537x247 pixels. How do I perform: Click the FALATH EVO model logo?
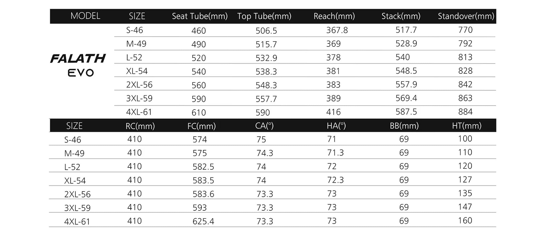[x=78, y=65]
